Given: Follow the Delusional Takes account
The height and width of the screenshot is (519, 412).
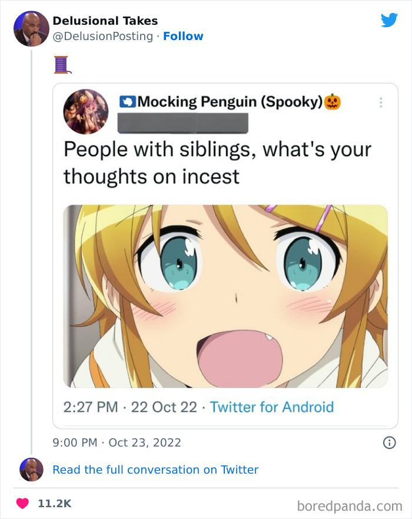Looking at the screenshot, I should (x=184, y=36).
